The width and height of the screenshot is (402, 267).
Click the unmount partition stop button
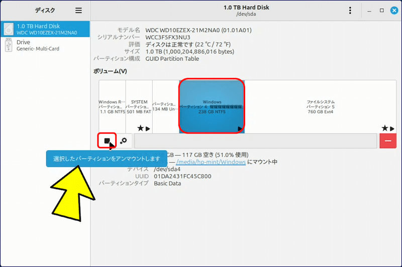[107, 141]
